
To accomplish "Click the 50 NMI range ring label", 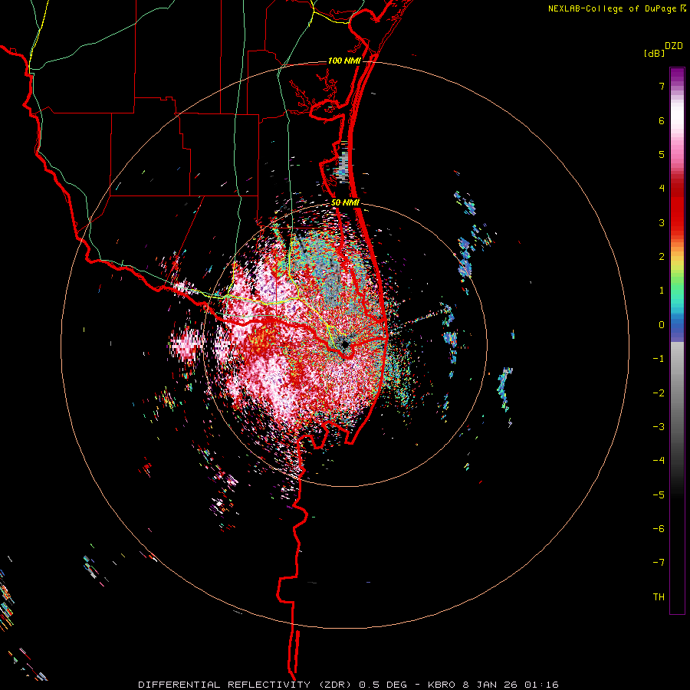I will [346, 203].
